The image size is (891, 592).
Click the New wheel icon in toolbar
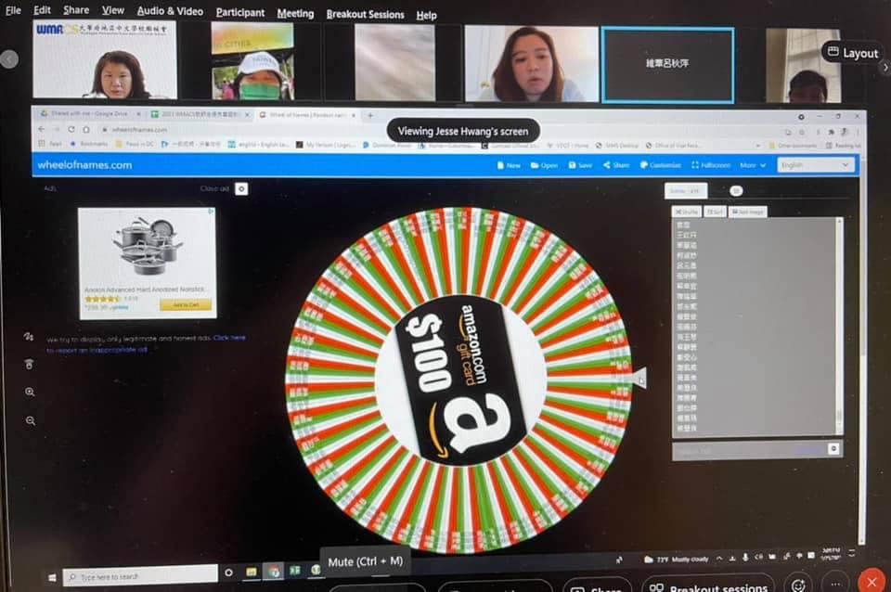[x=509, y=165]
